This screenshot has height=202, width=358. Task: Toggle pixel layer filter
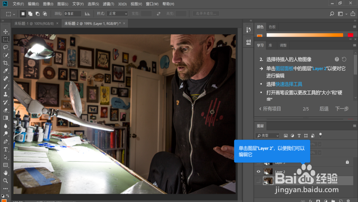point(286,136)
